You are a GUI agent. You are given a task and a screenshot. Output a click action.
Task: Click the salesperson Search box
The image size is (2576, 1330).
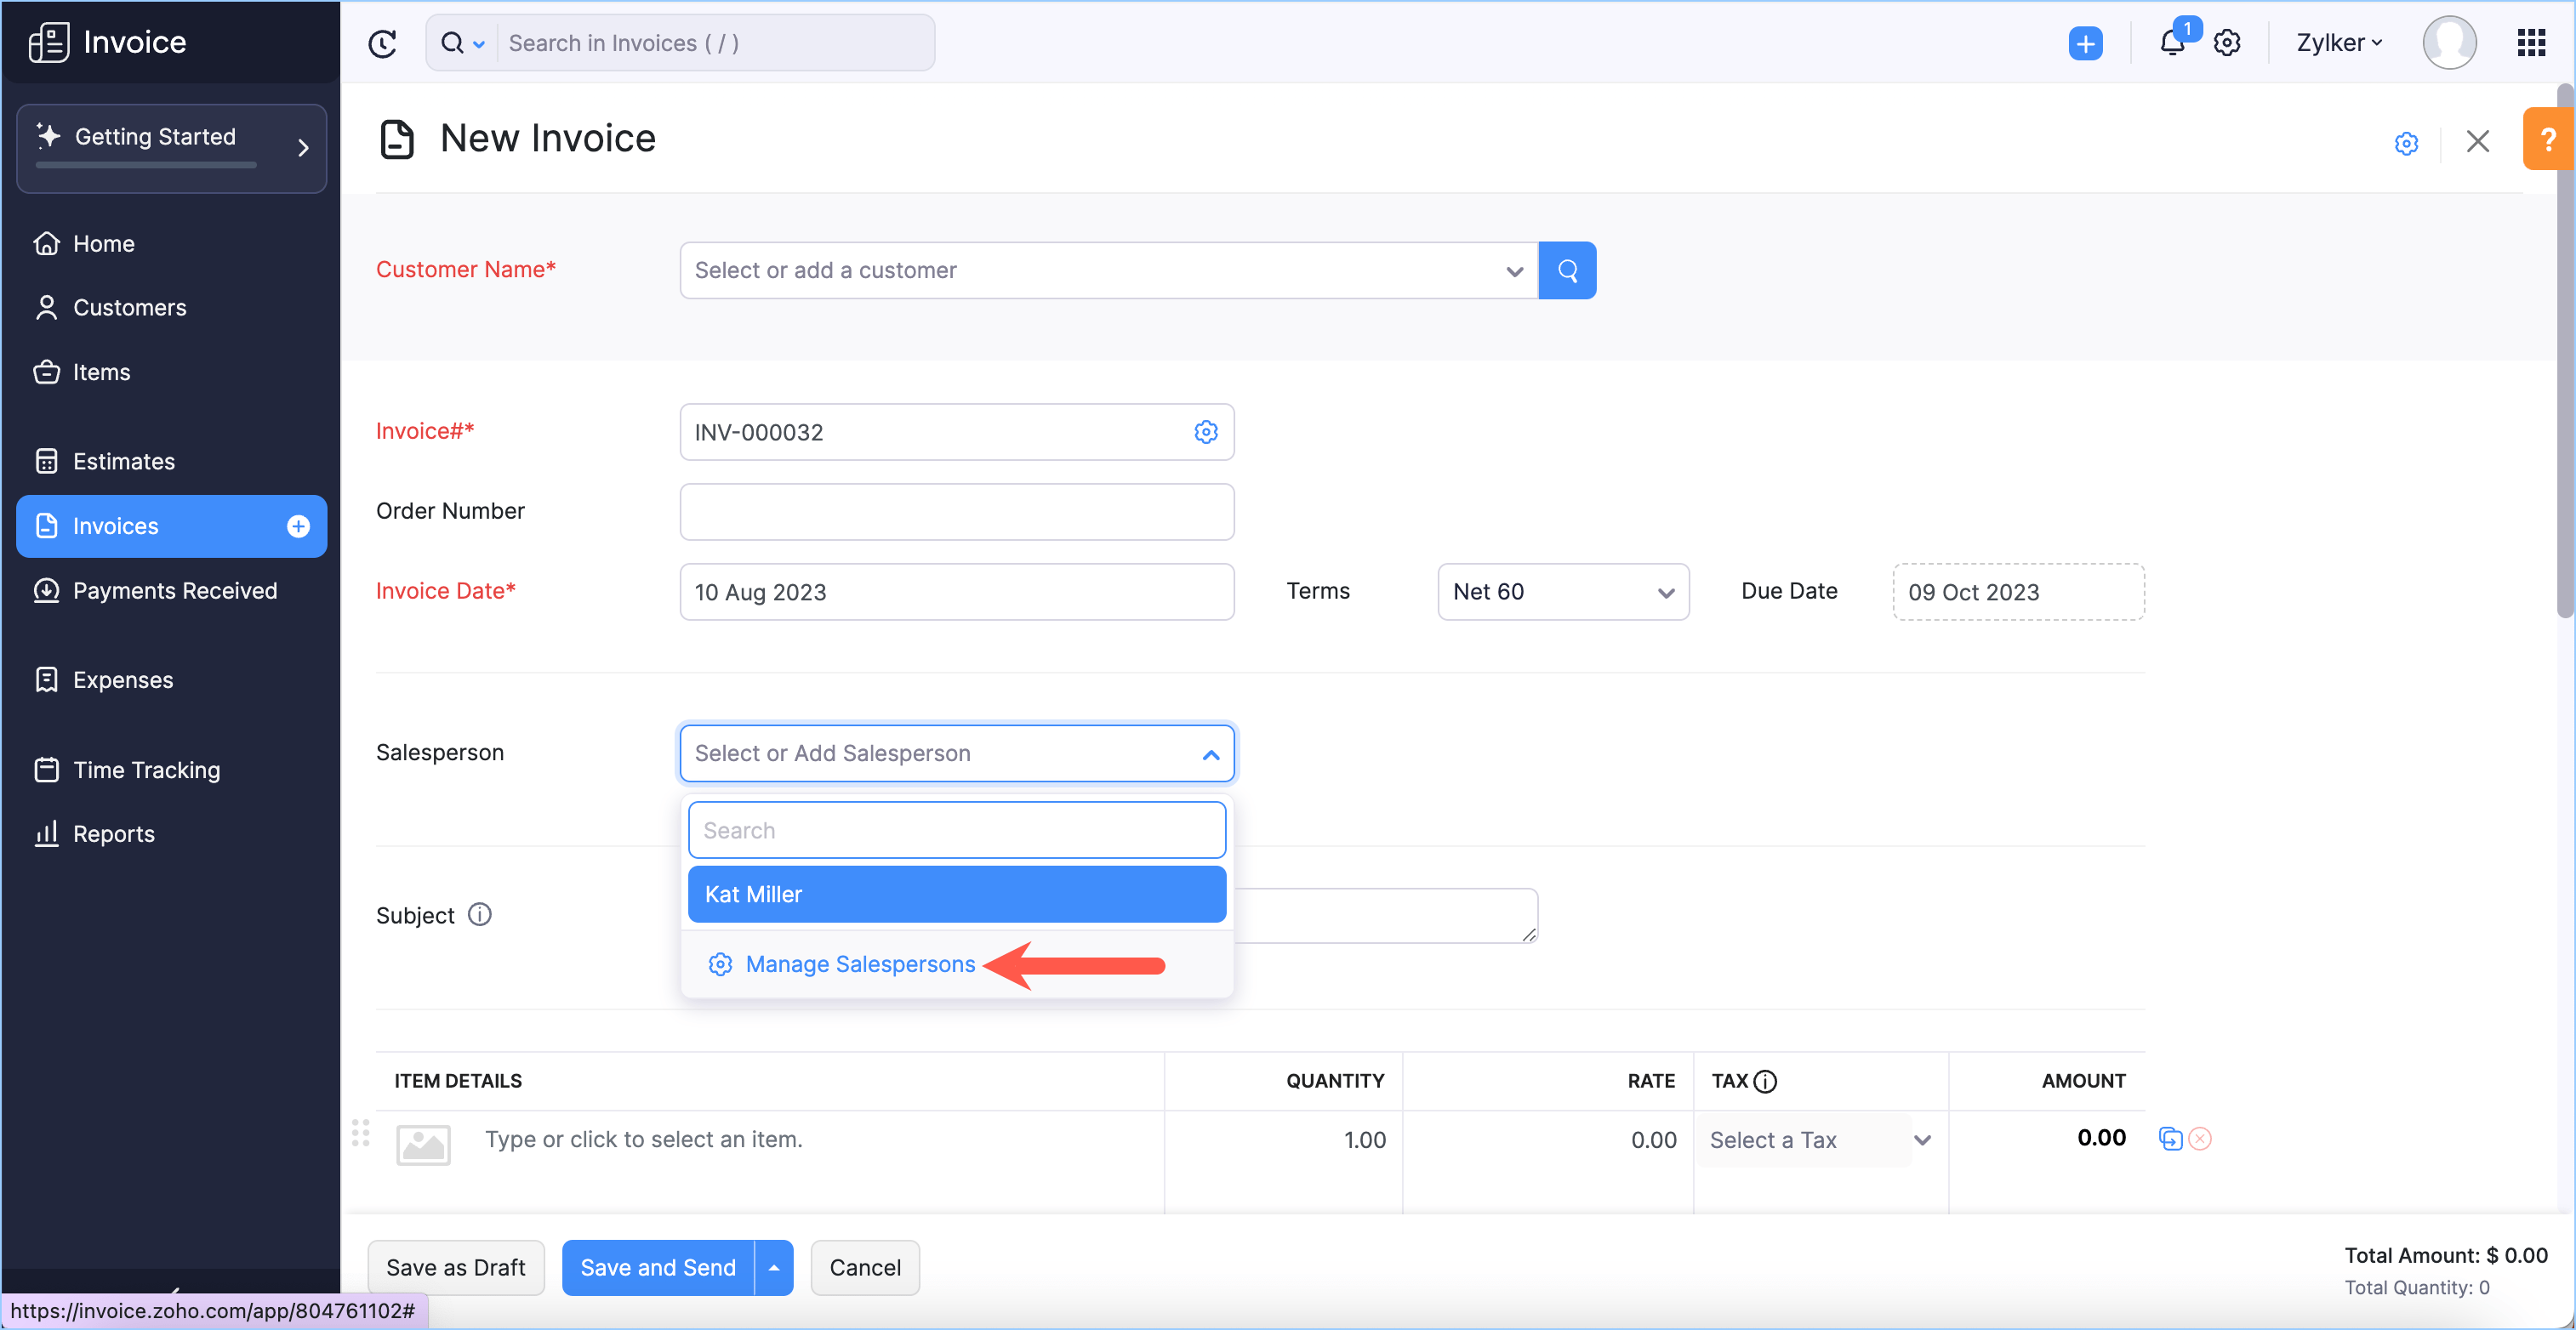click(x=957, y=830)
